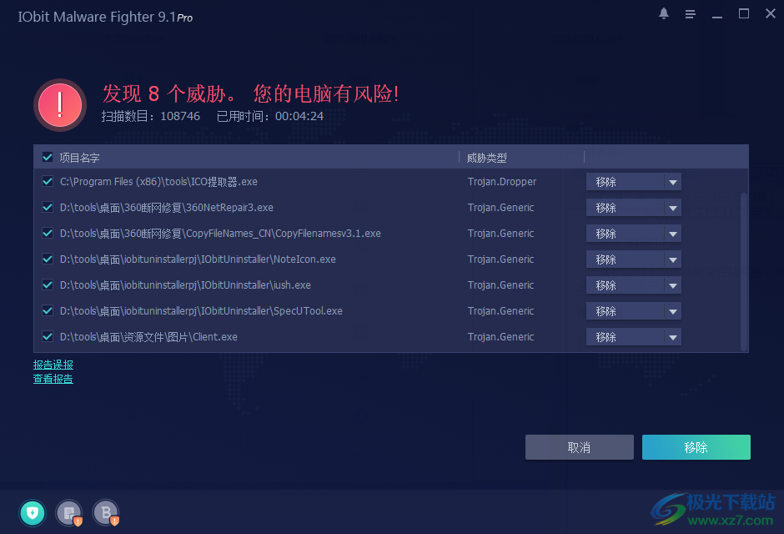Sort by 威胁类型 column header
Image resolution: width=784 pixels, height=534 pixels.
486,158
